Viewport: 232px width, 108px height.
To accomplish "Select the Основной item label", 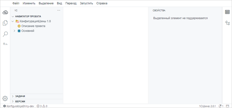I will pyautogui.click(x=28, y=31).
